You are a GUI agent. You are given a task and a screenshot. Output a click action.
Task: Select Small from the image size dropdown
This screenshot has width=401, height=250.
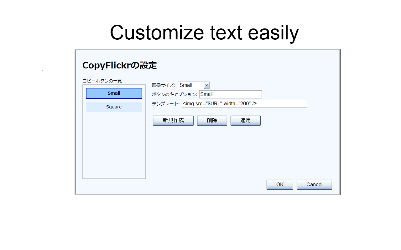191,85
